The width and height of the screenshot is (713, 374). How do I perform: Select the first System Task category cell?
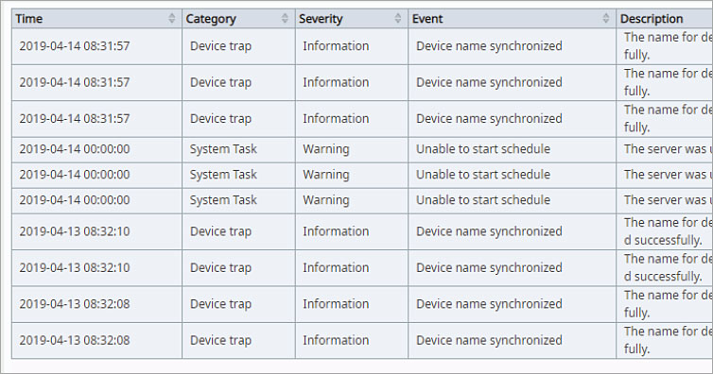click(238, 149)
